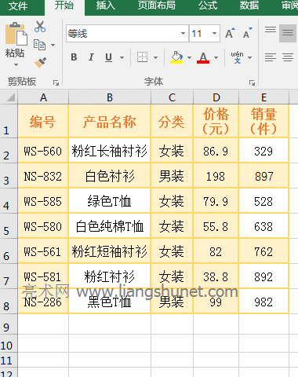Click the Cut scissors icon
Image resolution: width=298 pixels, height=377 pixels.
40,27
